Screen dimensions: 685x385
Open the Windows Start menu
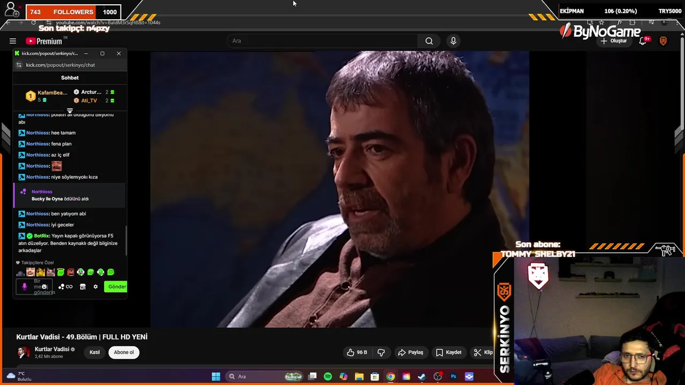click(x=216, y=376)
